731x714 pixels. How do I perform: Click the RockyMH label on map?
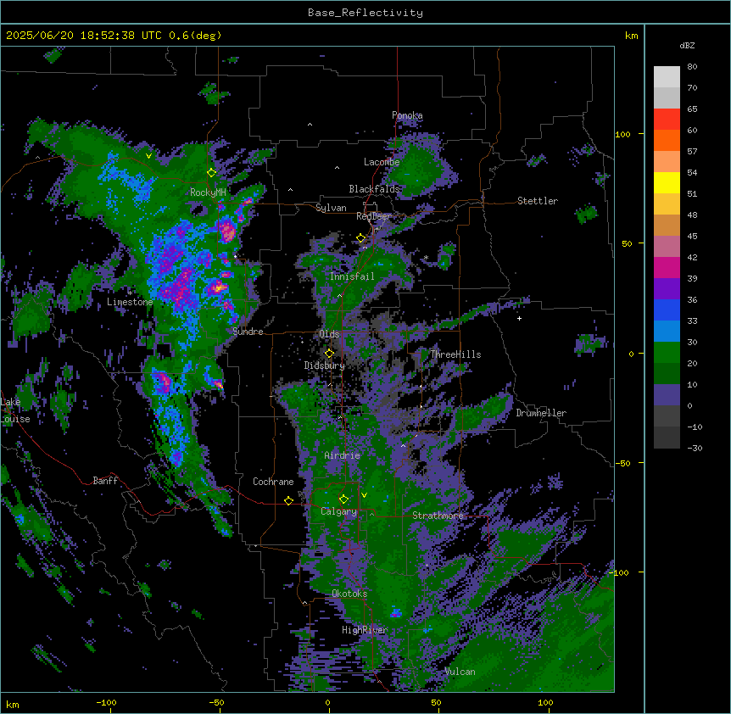coord(208,192)
